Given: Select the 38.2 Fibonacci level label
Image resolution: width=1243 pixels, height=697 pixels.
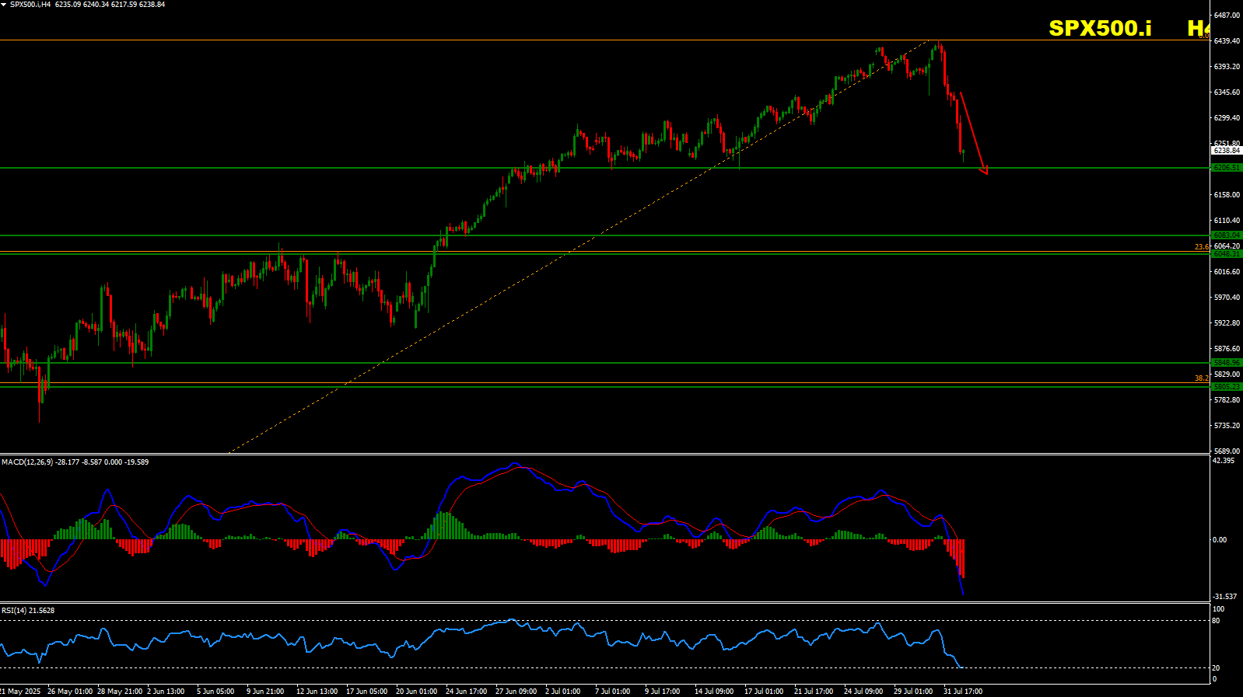Looking at the screenshot, I should tap(1202, 378).
